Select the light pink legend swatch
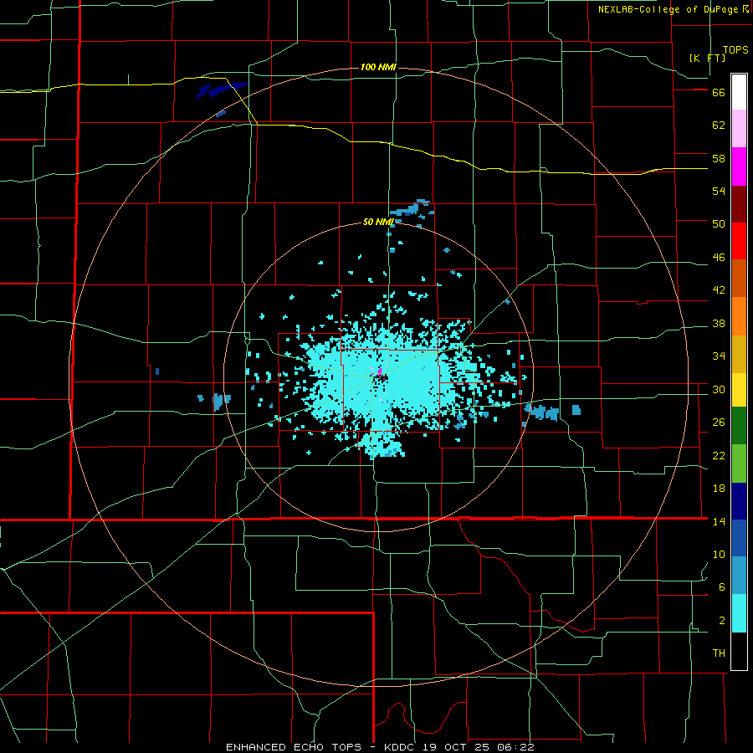The height and width of the screenshot is (753, 753). pos(739,128)
